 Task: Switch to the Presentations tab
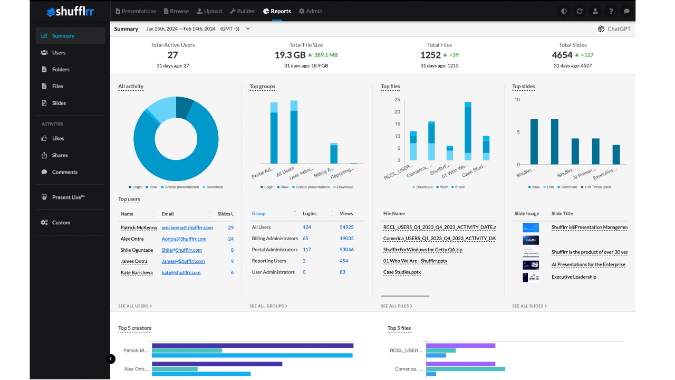(x=136, y=11)
